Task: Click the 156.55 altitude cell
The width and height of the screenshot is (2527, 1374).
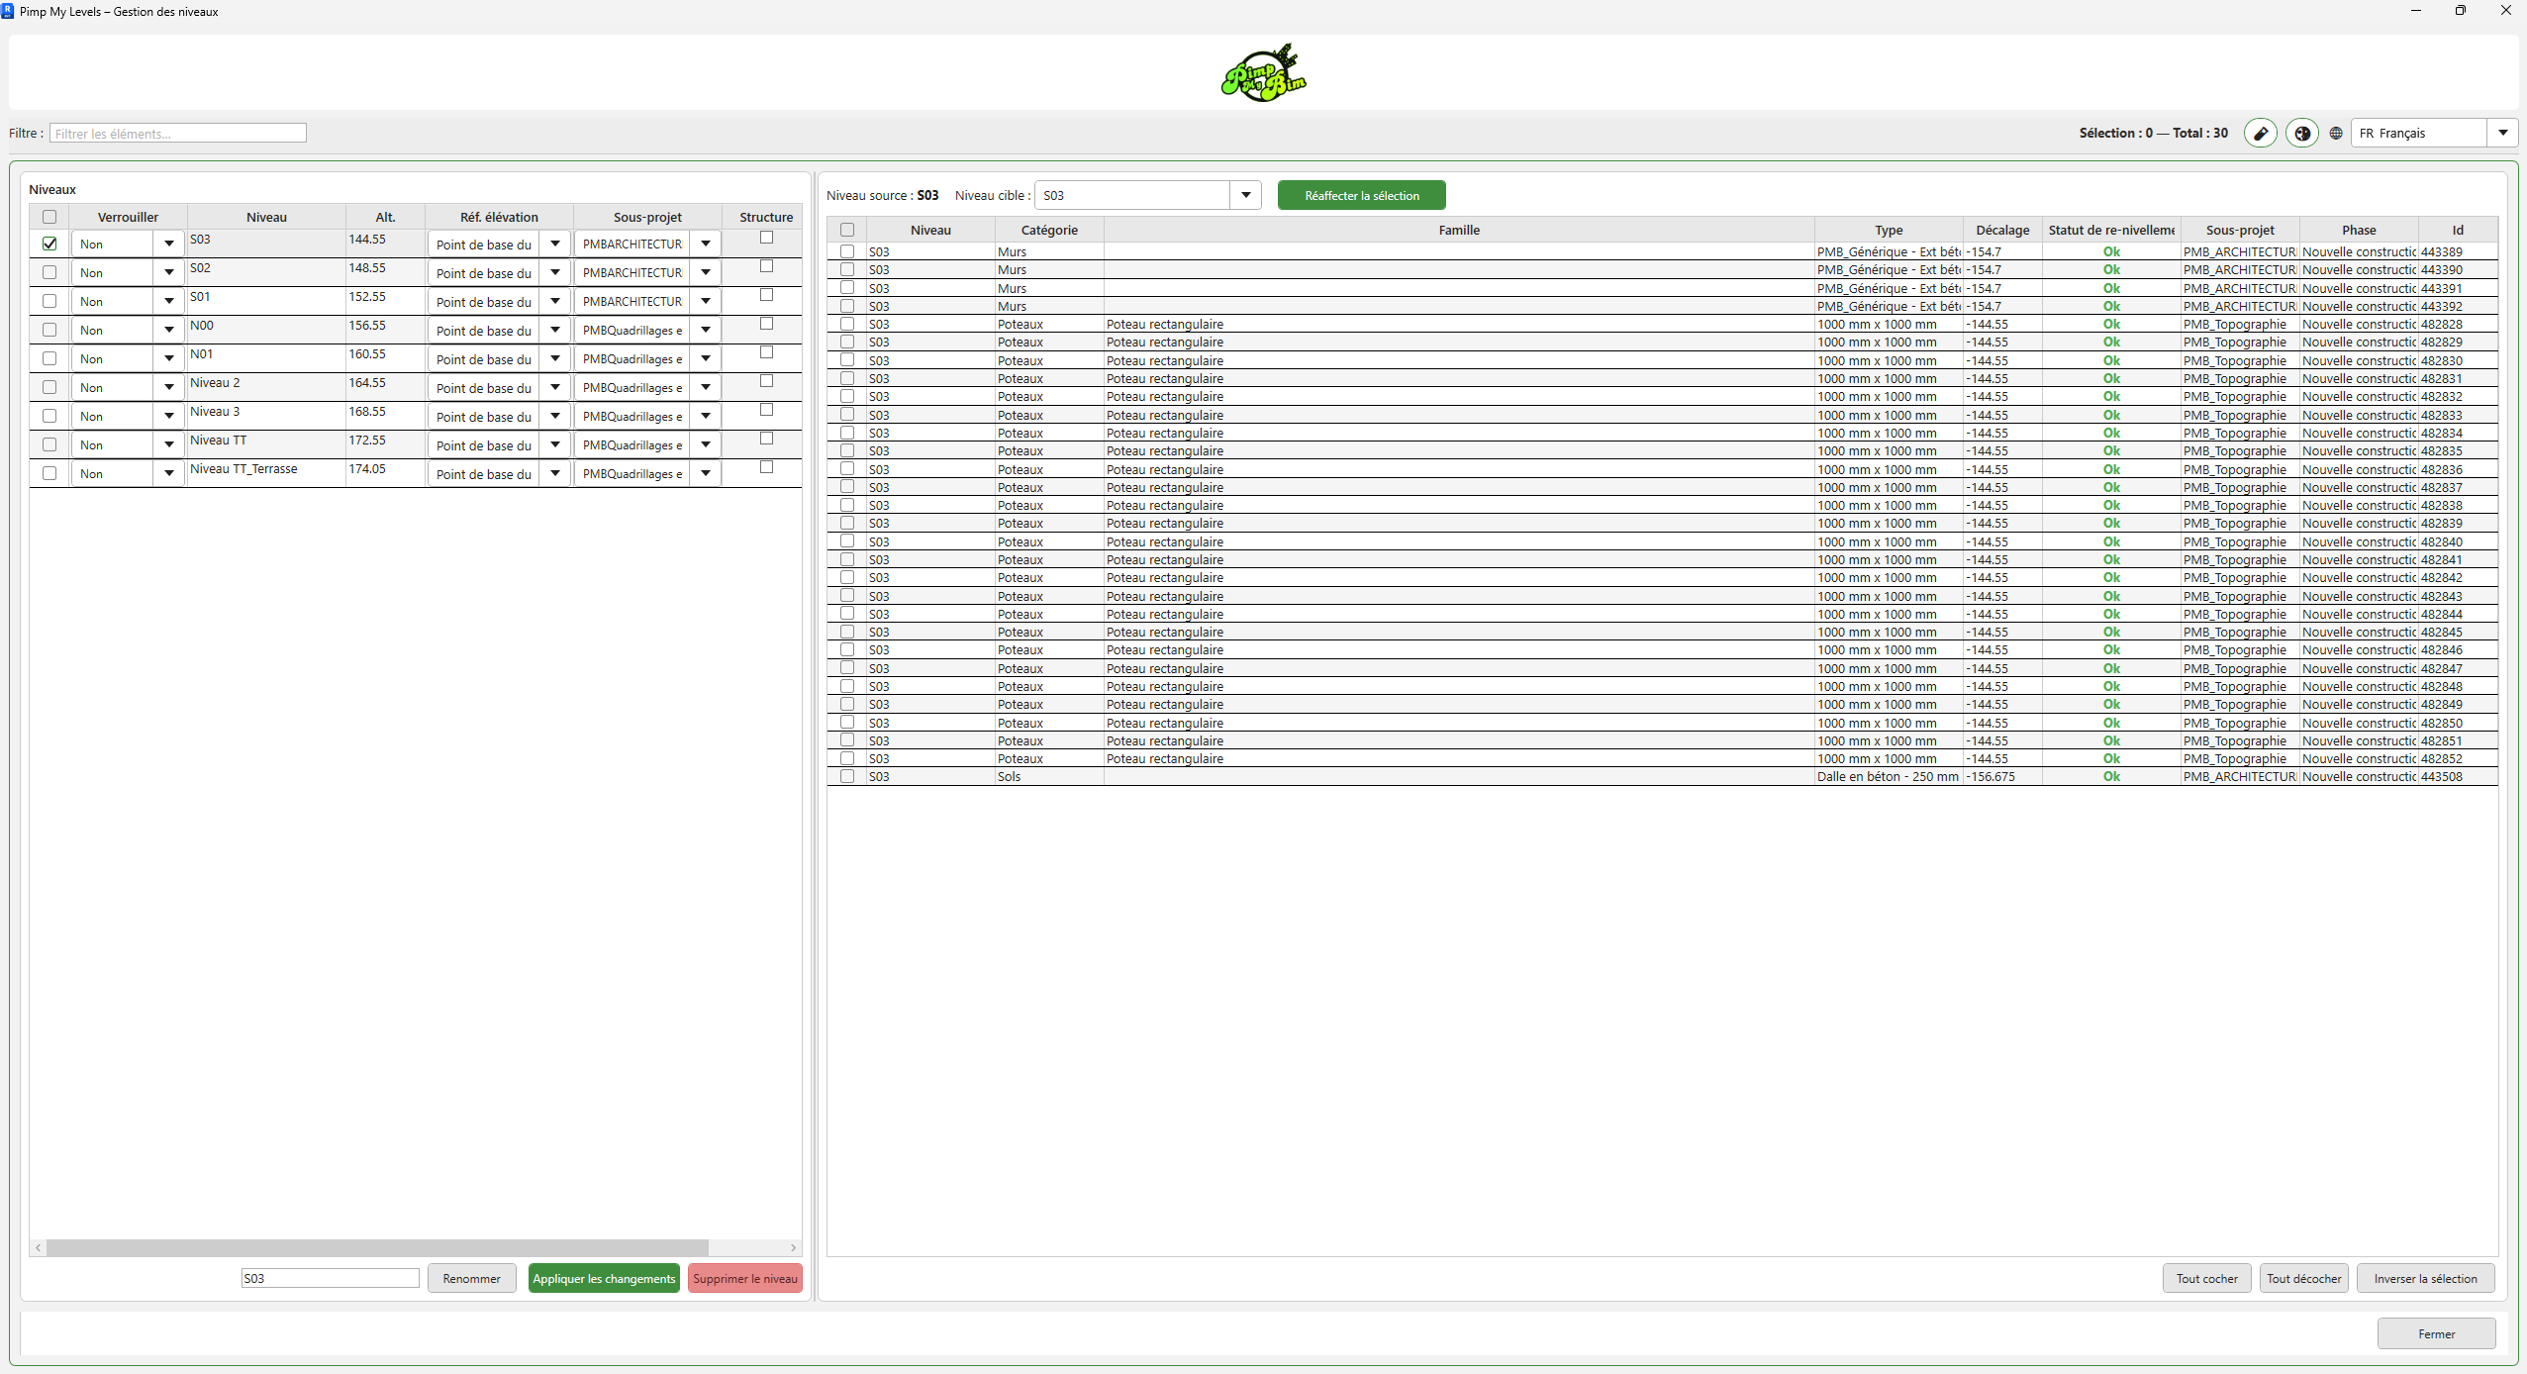Action: (385, 330)
